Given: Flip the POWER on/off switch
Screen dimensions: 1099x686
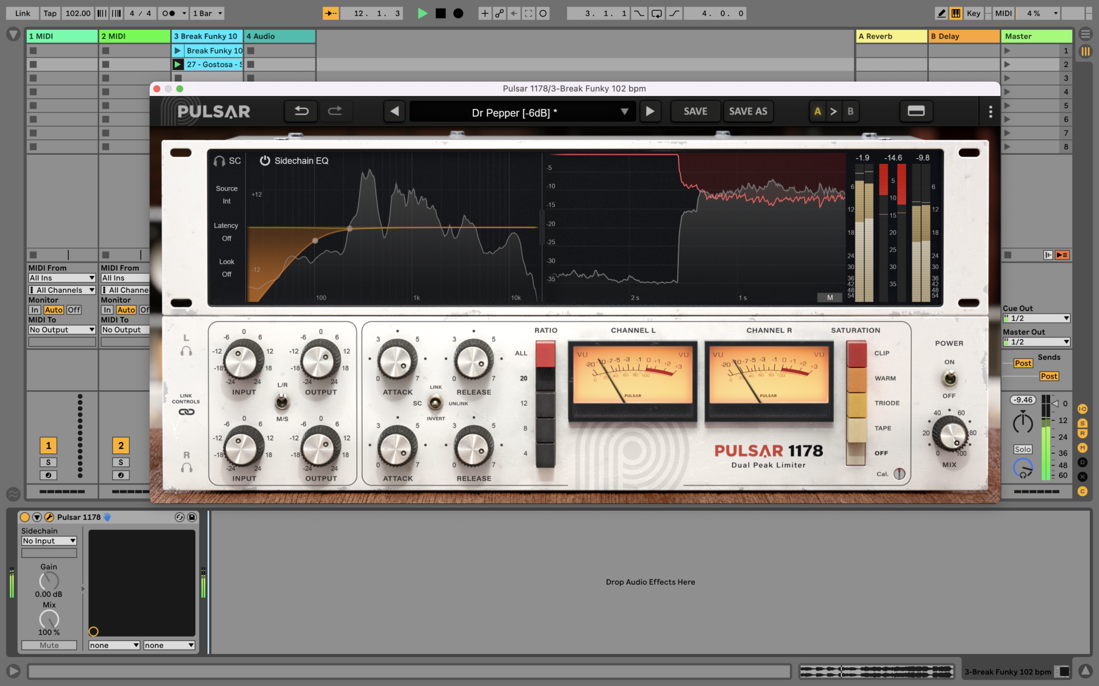Looking at the screenshot, I should tap(949, 379).
